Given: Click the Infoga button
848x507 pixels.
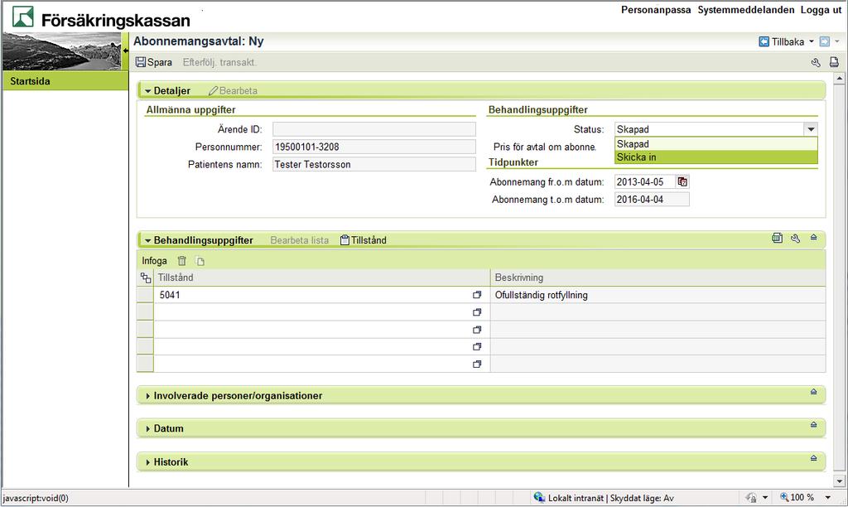Looking at the screenshot, I should click(154, 261).
